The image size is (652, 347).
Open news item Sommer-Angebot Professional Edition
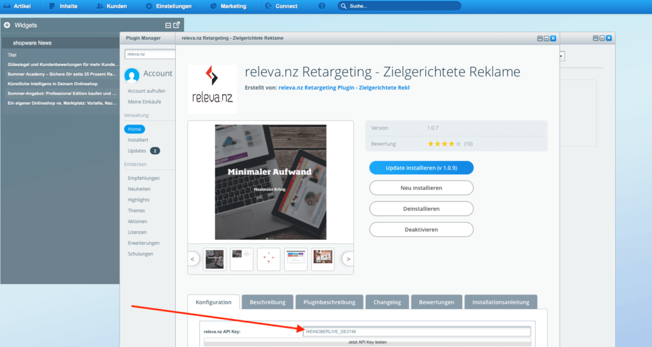point(62,93)
